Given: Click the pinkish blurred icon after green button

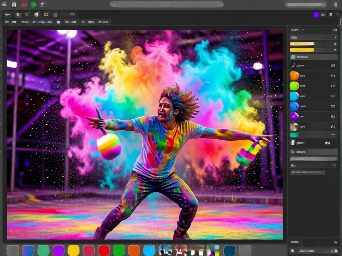Looking at the screenshot, I should point(43,4).
